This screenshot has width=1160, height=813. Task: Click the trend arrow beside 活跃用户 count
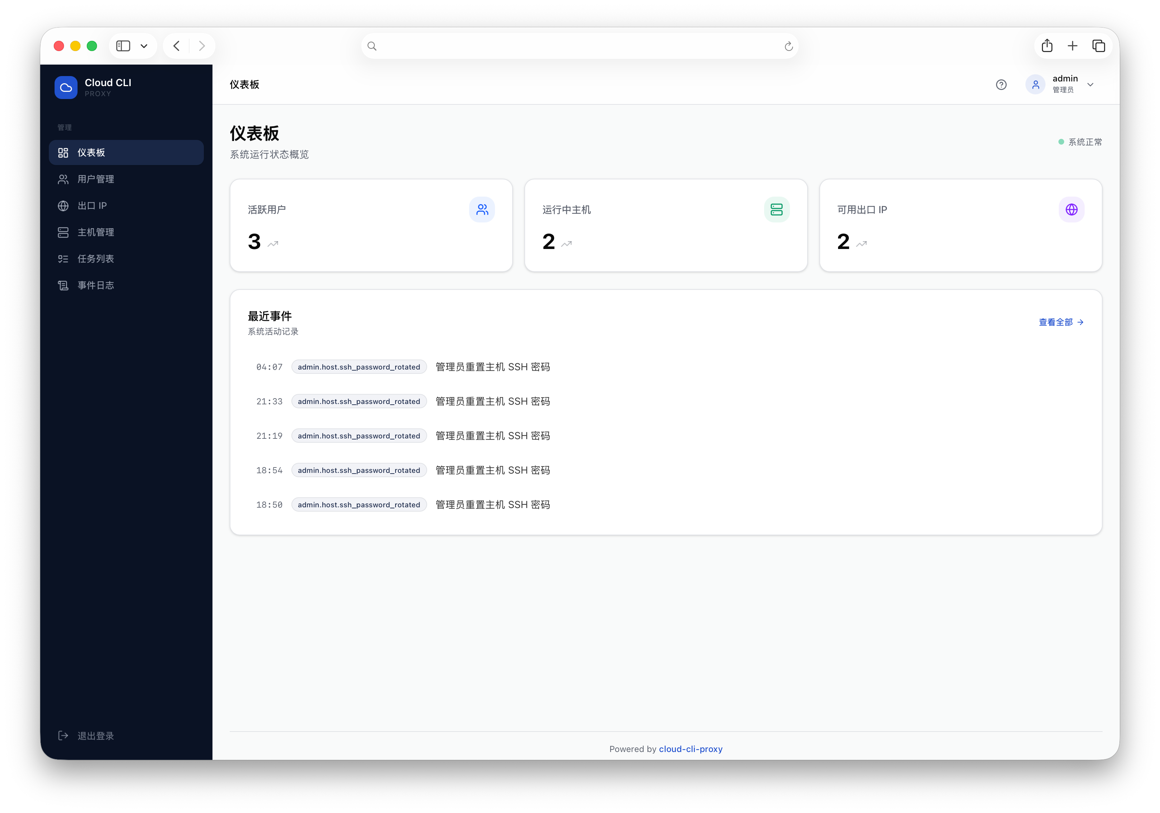(273, 244)
